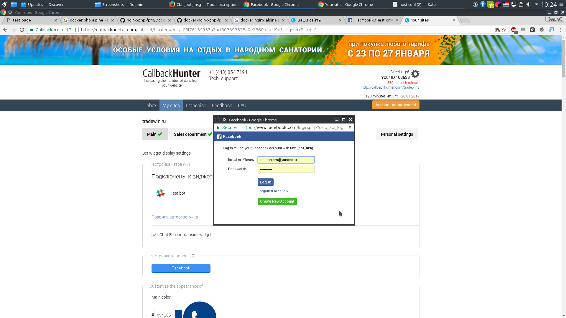This screenshot has width=566, height=318.
Task: Switch to Updates — Discover taskbar window
Action: 56,4
